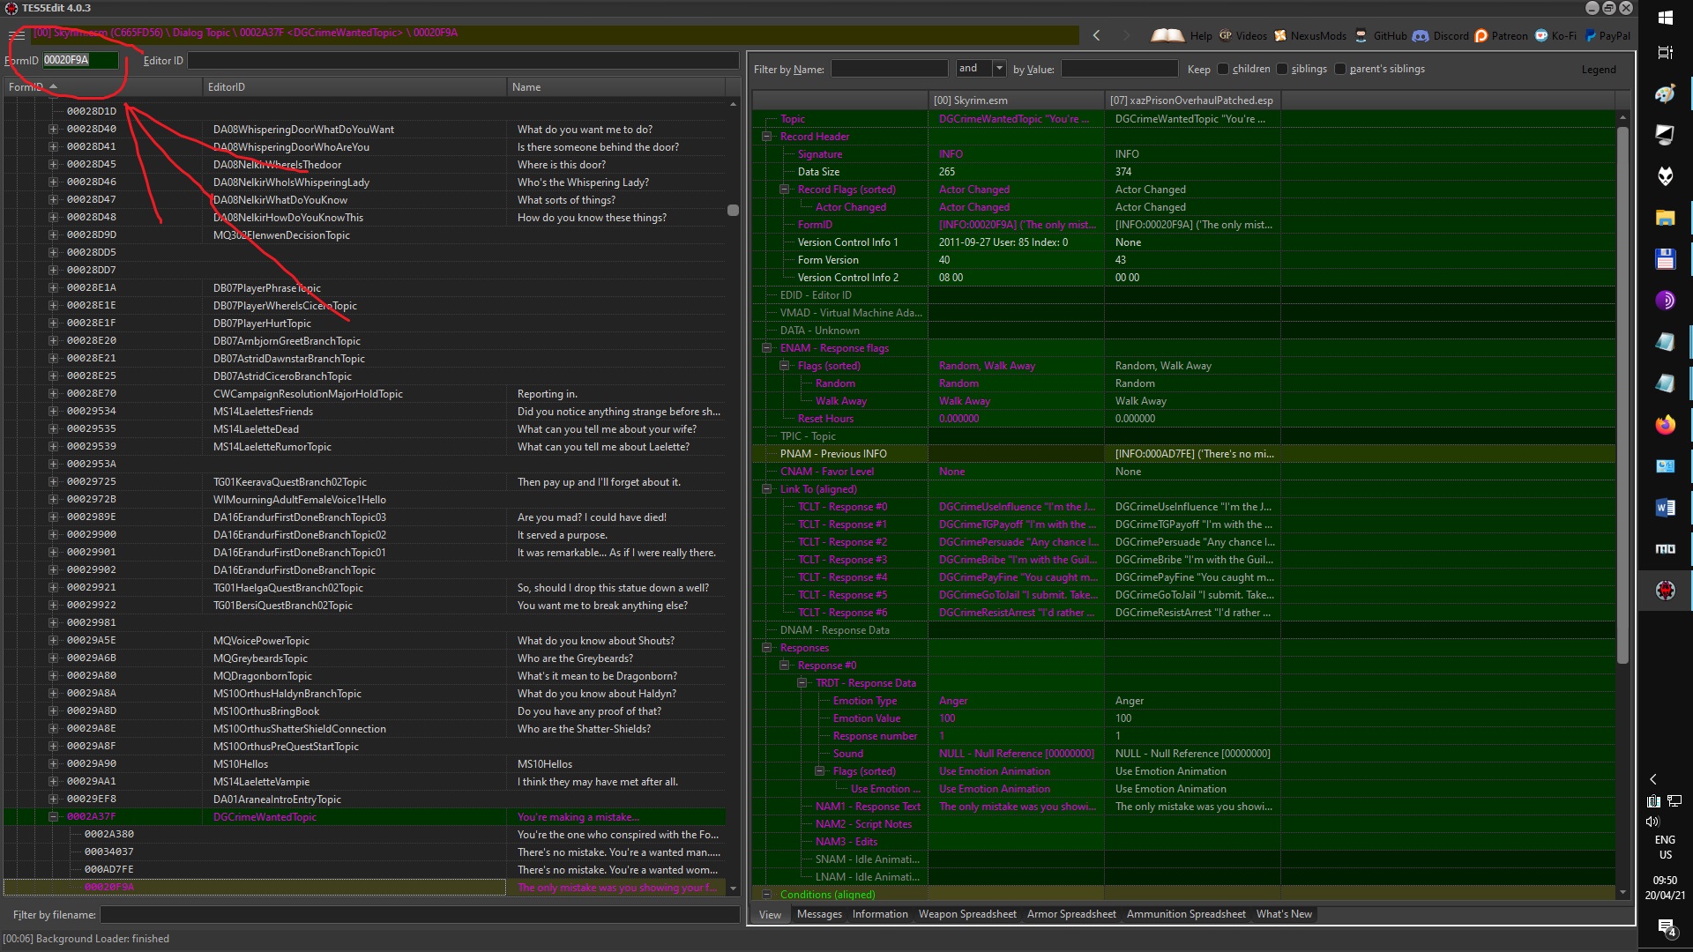
Task: Sort by Name column header
Action: tap(616, 86)
